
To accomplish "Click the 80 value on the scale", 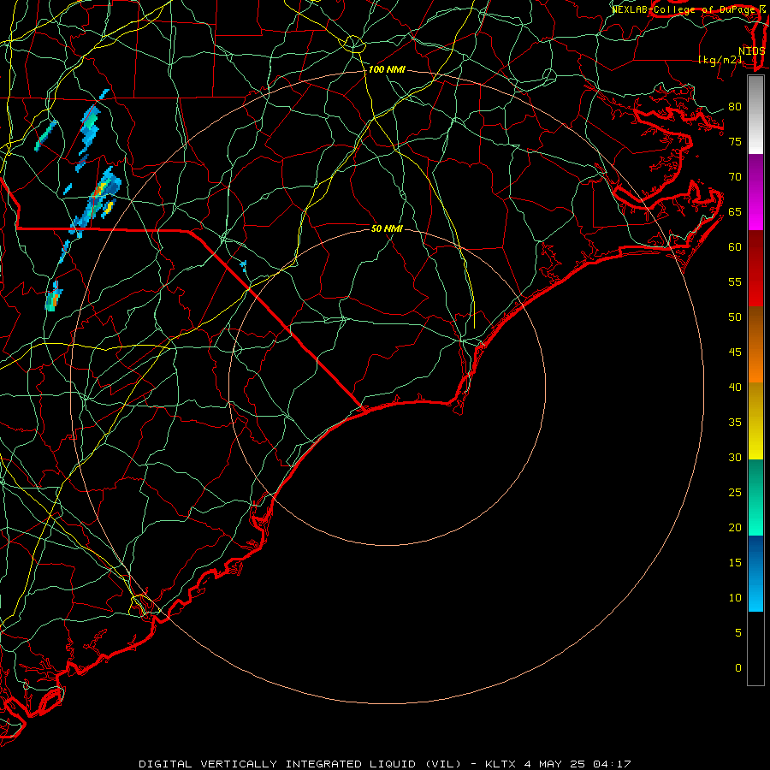I will [x=735, y=107].
